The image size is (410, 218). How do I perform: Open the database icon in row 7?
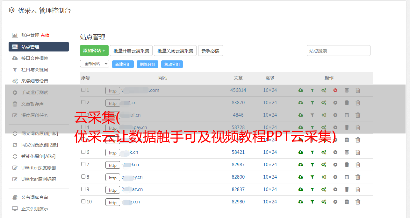(x=347, y=165)
